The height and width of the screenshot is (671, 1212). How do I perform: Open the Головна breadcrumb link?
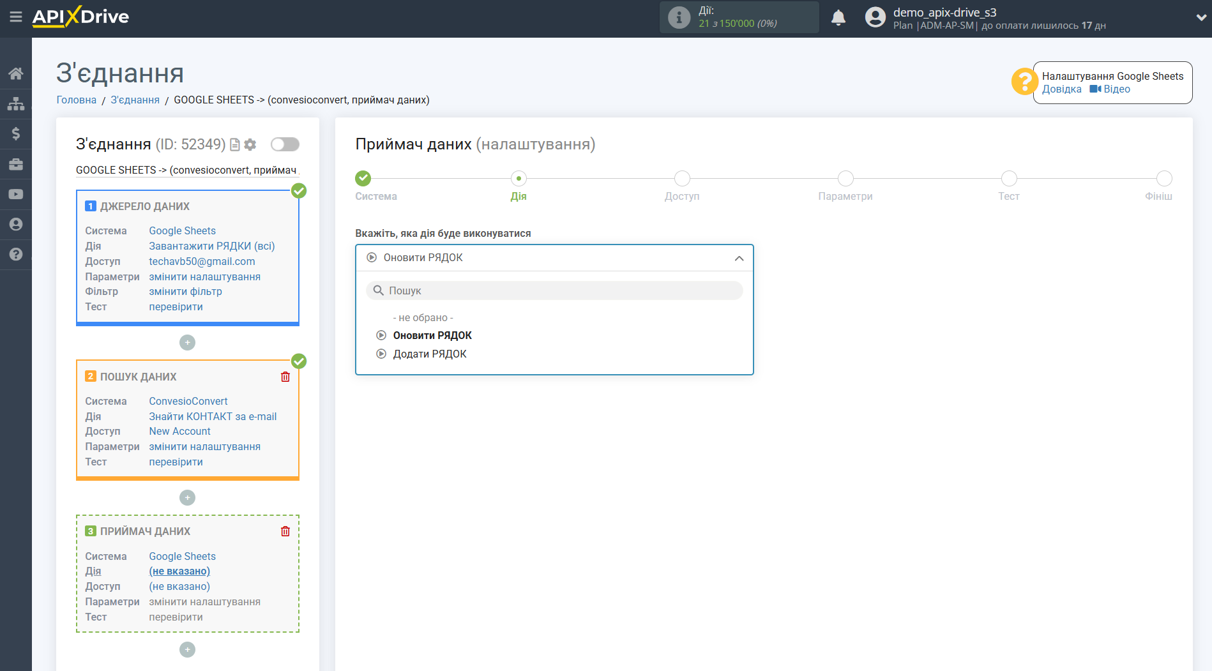77,100
